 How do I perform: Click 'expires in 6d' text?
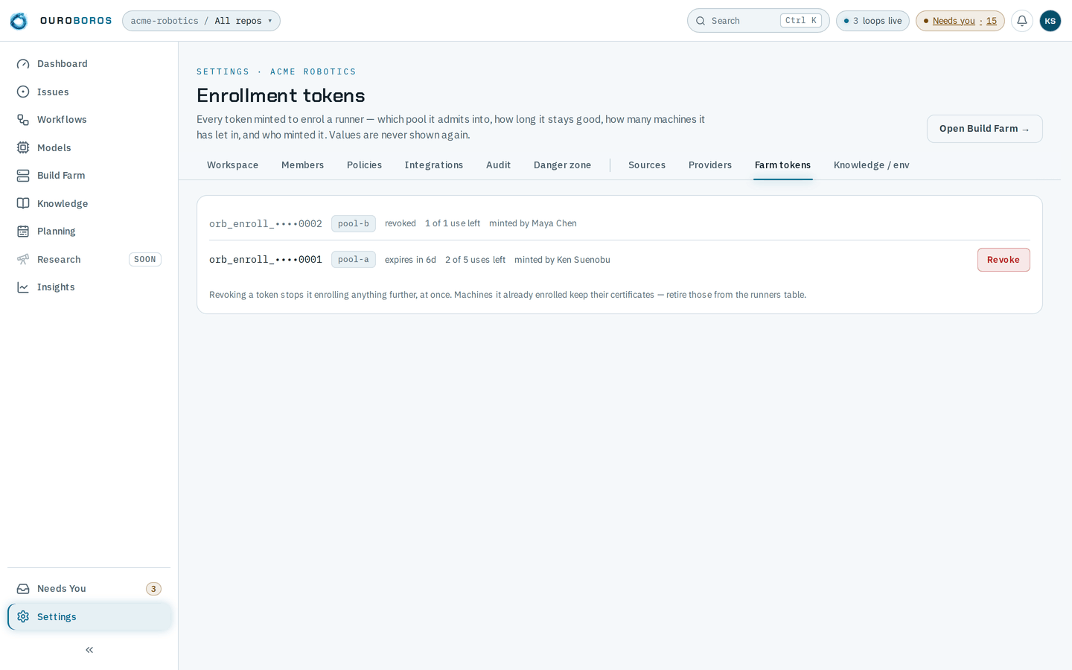(410, 260)
